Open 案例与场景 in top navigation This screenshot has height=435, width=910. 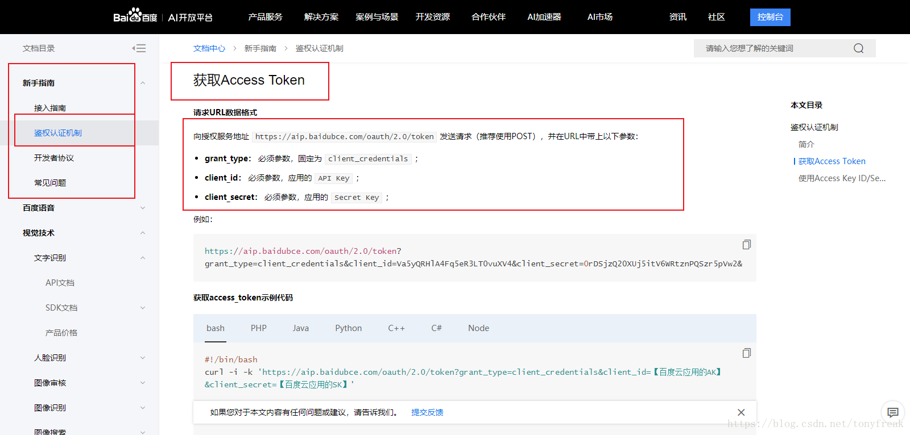[377, 17]
